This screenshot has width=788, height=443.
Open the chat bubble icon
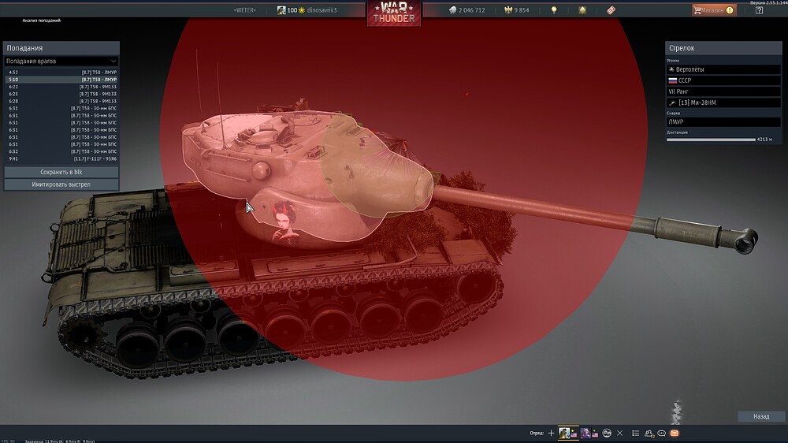click(x=661, y=433)
